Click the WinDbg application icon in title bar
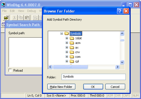Image resolution: width=141 pixels, height=99 pixels. (x=4, y=5)
